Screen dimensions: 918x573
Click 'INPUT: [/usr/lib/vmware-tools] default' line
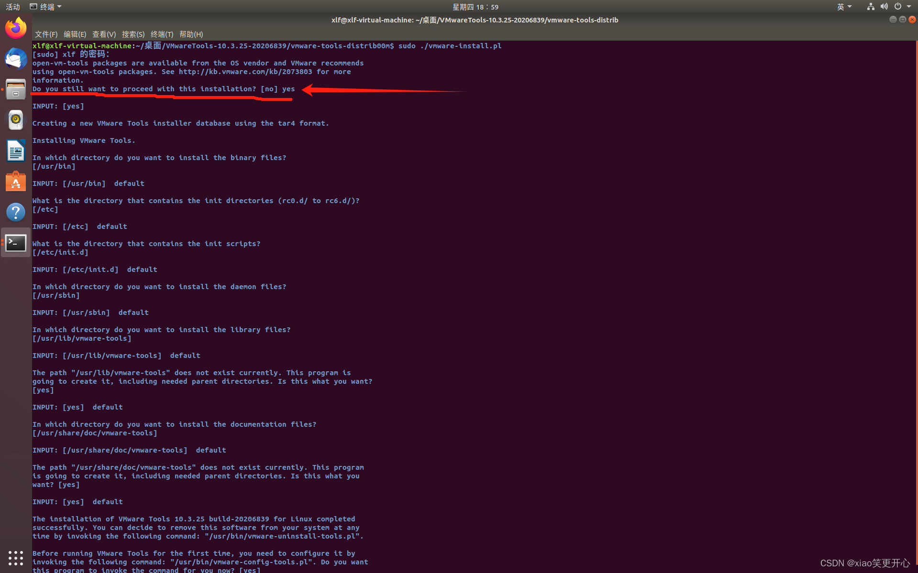click(x=116, y=356)
